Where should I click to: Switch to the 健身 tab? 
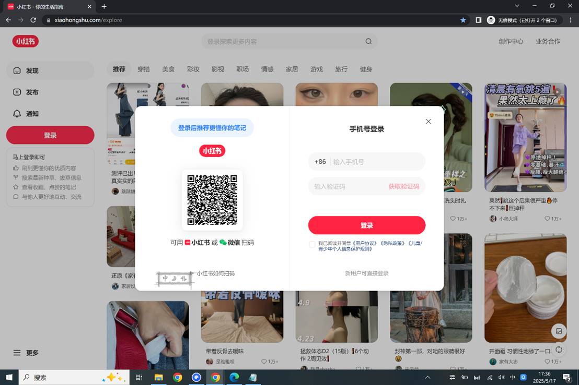coord(366,69)
